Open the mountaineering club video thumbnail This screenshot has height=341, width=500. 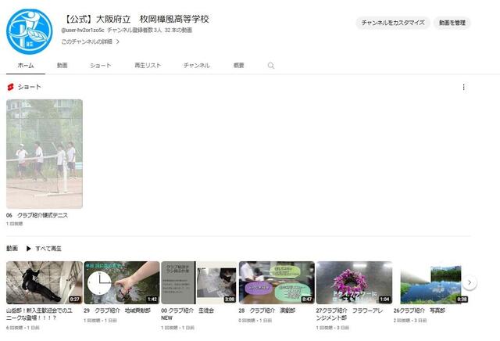(x=45, y=282)
